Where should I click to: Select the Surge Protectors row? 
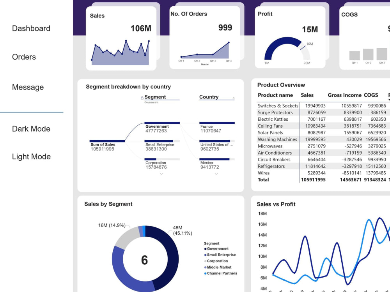coord(323,113)
